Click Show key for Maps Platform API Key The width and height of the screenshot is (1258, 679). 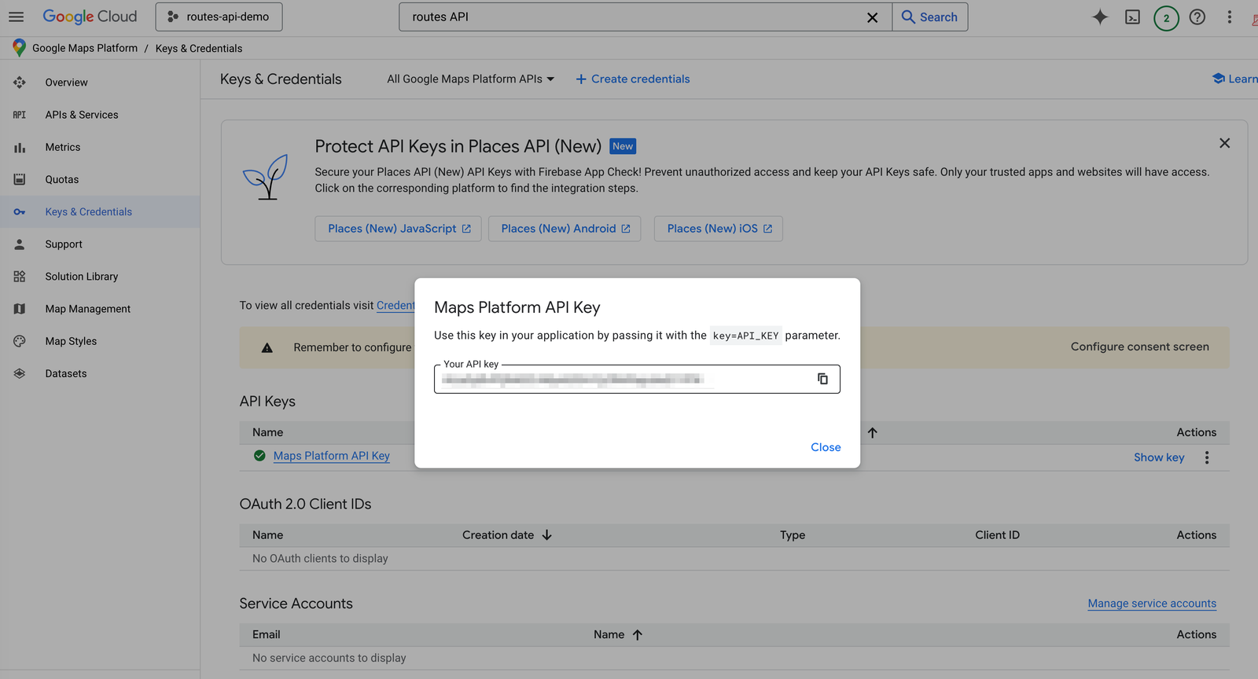click(1158, 457)
